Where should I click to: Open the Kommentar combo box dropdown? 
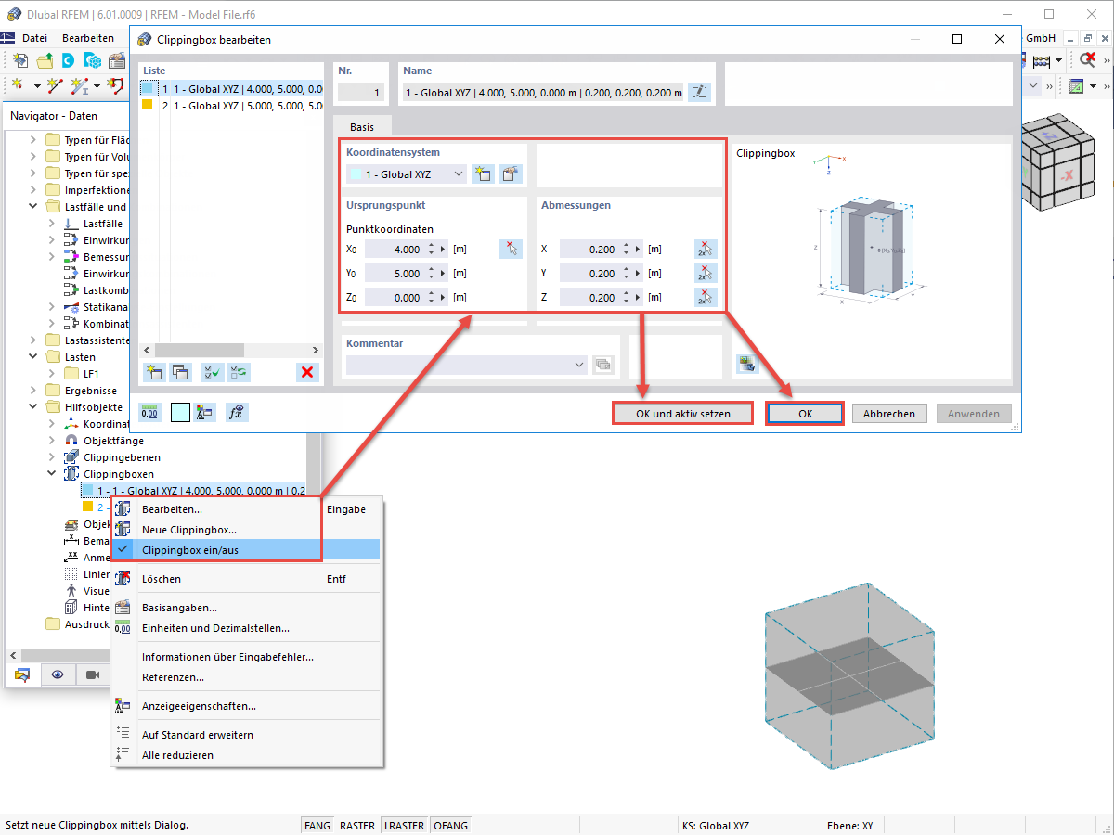(579, 365)
